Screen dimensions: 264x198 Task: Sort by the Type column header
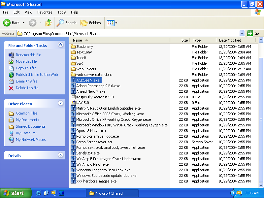tap(203, 40)
